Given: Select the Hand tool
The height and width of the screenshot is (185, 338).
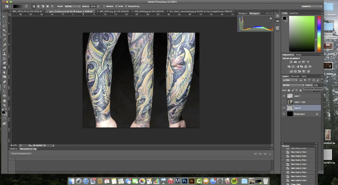Looking at the screenshot, I should point(4,100).
